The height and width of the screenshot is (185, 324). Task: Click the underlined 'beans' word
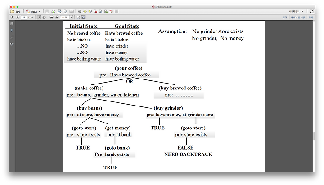click(x=84, y=95)
